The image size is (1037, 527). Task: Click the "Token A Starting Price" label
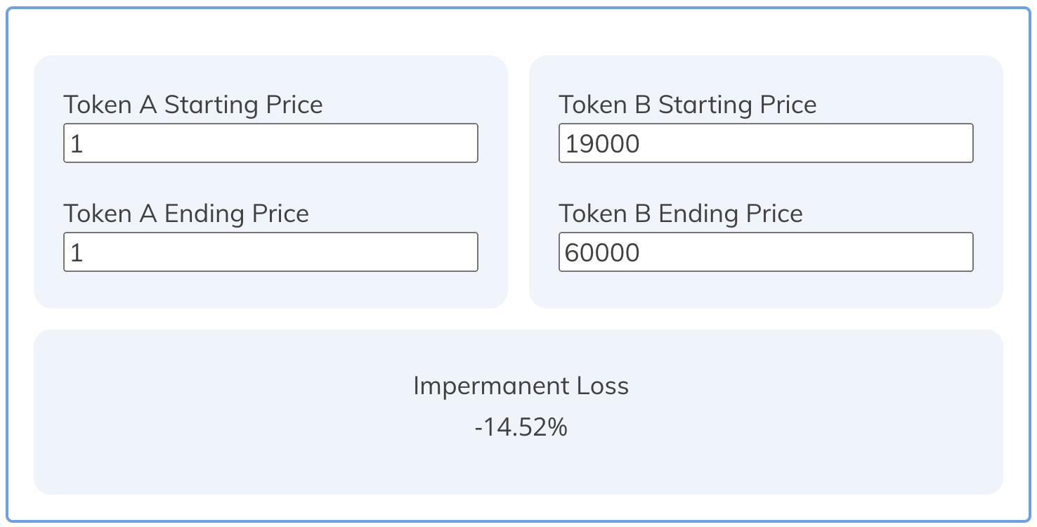coord(193,105)
